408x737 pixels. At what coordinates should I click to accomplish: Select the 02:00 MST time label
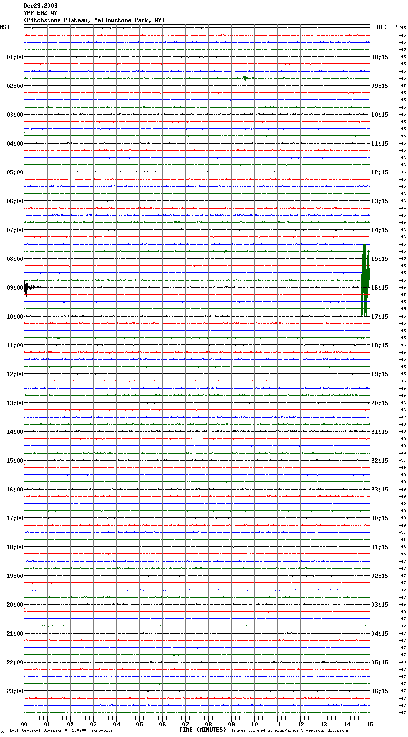coord(14,86)
